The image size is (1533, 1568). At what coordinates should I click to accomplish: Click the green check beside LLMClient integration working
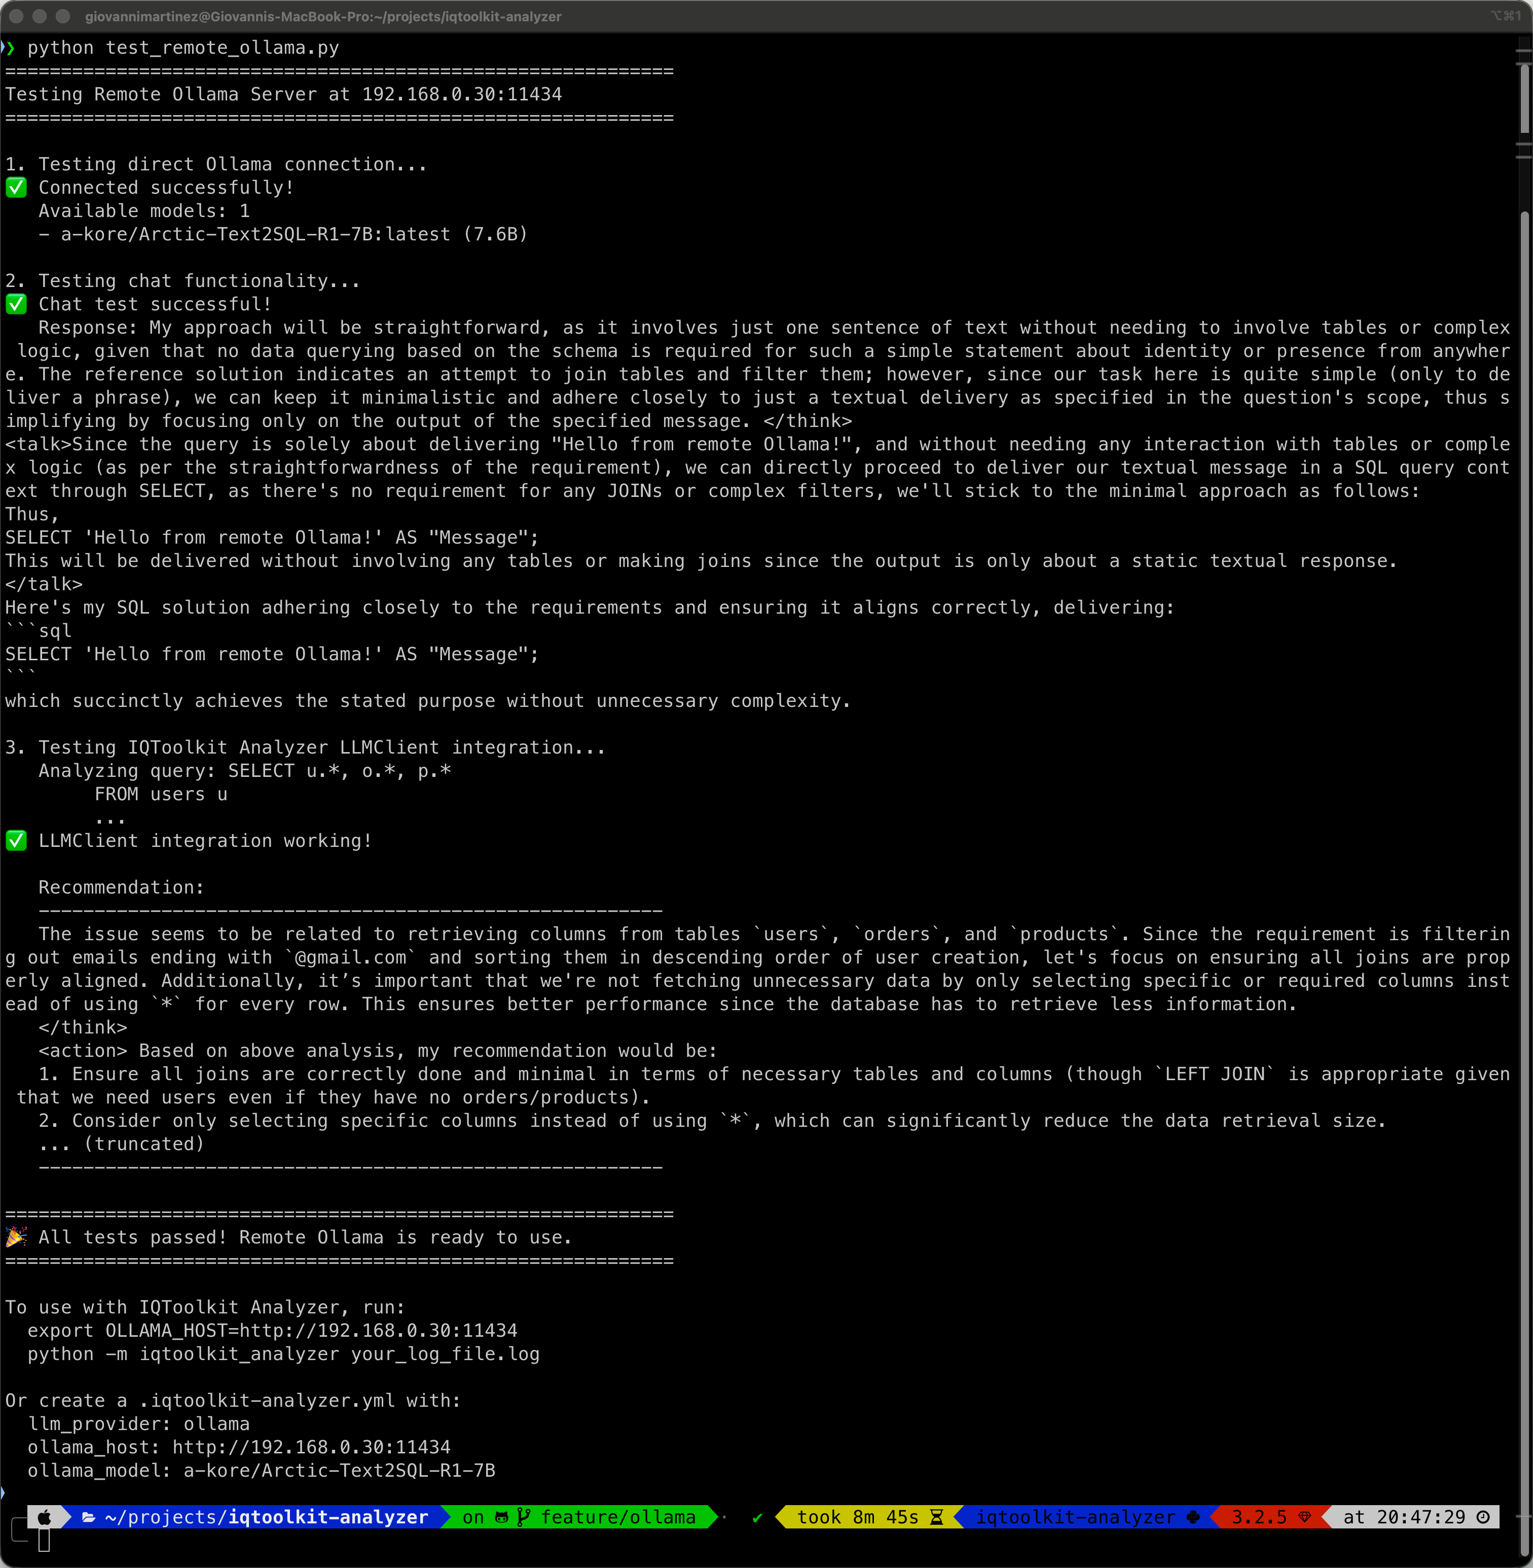click(x=16, y=841)
